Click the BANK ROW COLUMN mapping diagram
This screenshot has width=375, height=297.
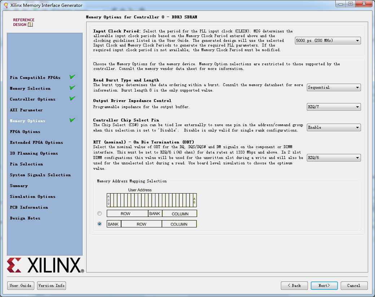tap(152, 224)
